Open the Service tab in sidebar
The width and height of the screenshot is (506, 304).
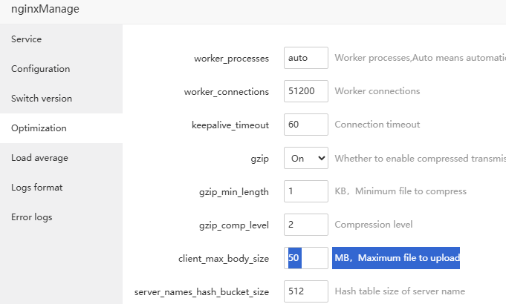pos(27,39)
